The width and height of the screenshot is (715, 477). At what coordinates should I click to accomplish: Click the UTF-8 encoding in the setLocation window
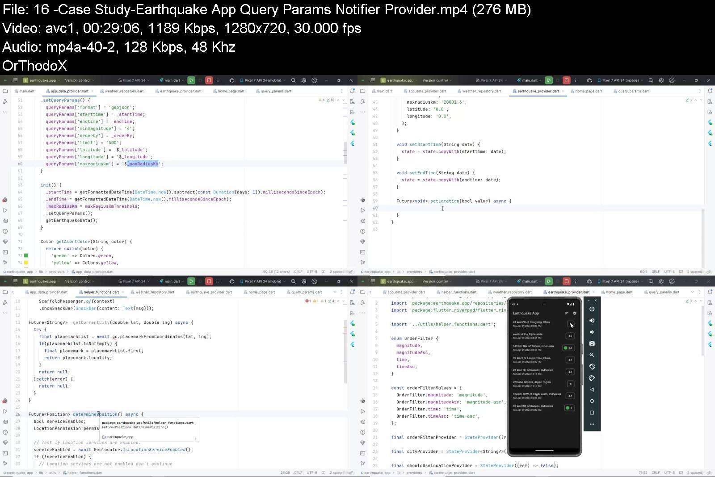coord(669,272)
